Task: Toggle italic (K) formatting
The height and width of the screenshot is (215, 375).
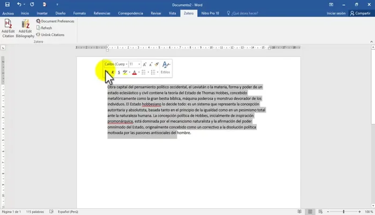Action: point(112,72)
